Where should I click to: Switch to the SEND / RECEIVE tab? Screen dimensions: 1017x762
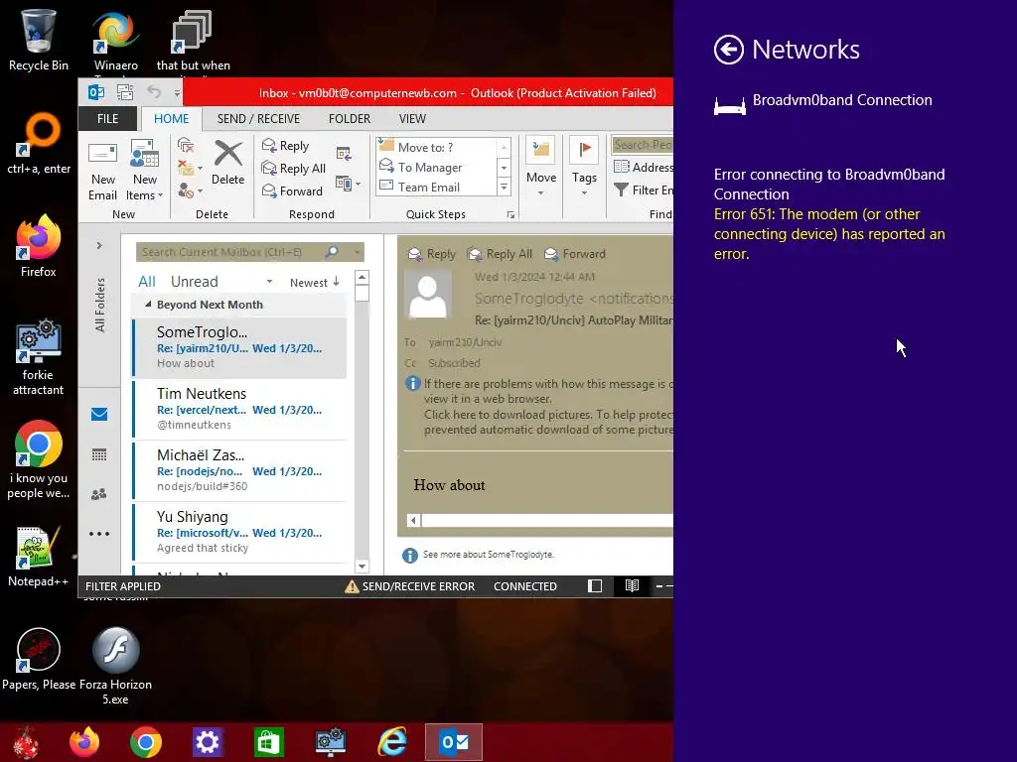click(x=258, y=119)
